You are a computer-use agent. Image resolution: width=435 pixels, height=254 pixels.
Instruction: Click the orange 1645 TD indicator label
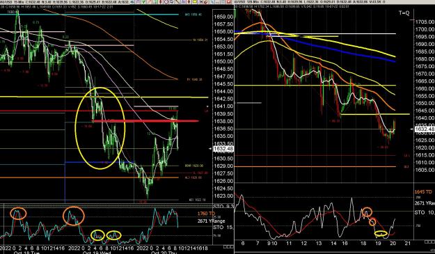[423, 192]
